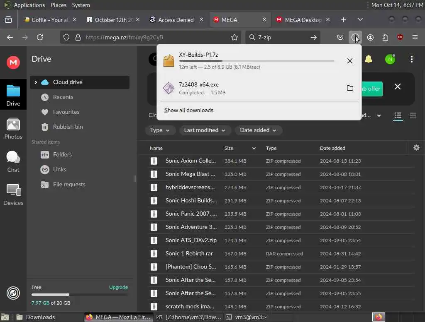
Task: Switch to grid thumbnail view
Action: tap(413, 116)
